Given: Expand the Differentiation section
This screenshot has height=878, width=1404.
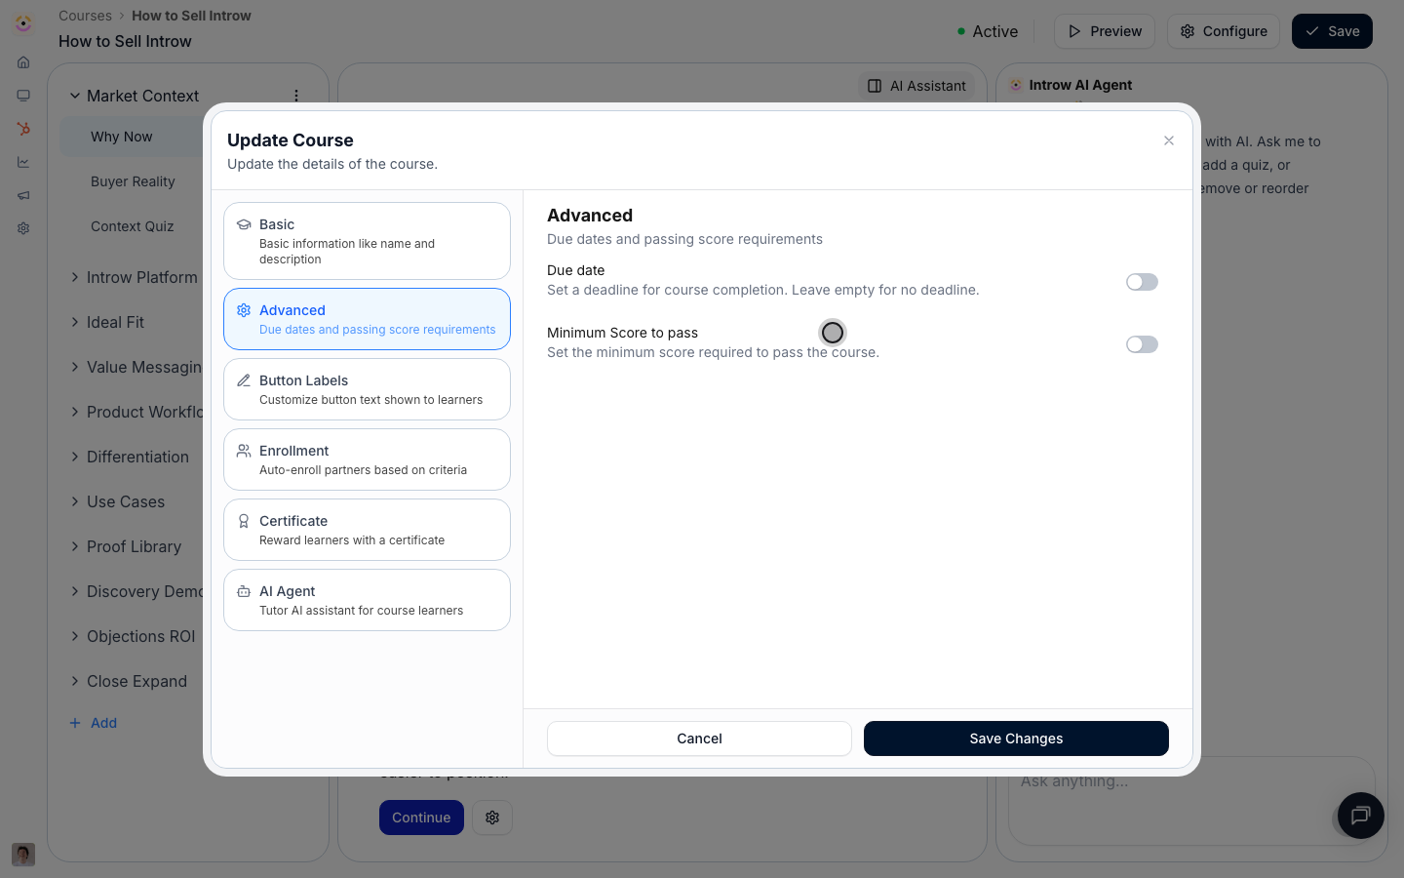Looking at the screenshot, I should [75, 457].
